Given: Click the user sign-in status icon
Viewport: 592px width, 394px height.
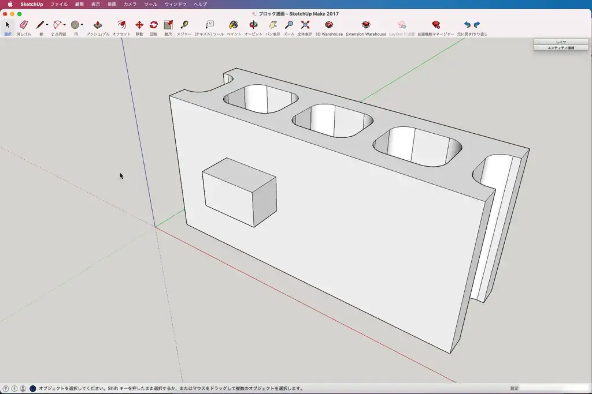Looking at the screenshot, I should (x=23, y=388).
